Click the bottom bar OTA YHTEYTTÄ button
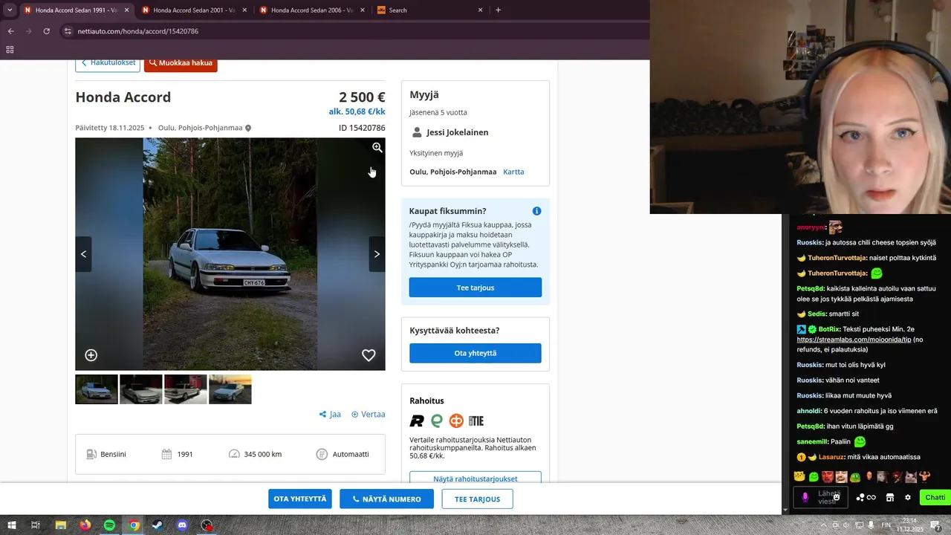The image size is (951, 535). (300, 499)
